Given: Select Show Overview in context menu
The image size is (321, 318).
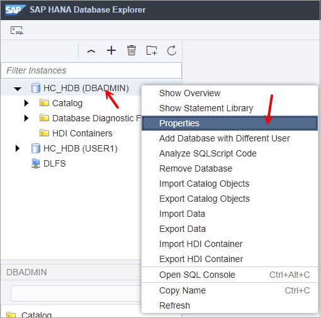Looking at the screenshot, I should click(230, 93).
